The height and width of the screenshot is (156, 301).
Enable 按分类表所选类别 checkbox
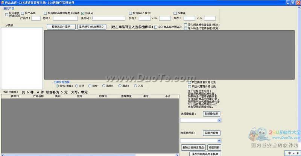click(x=6, y=15)
